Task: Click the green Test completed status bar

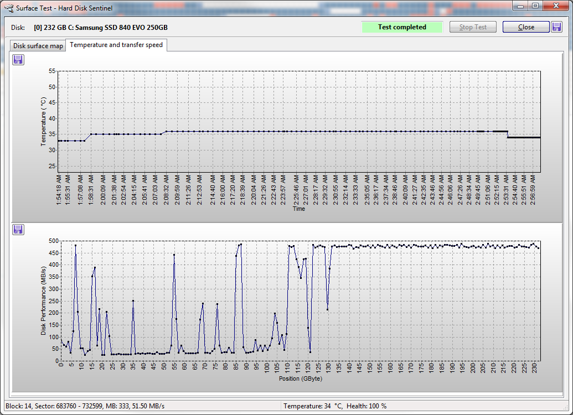Action: [402, 27]
